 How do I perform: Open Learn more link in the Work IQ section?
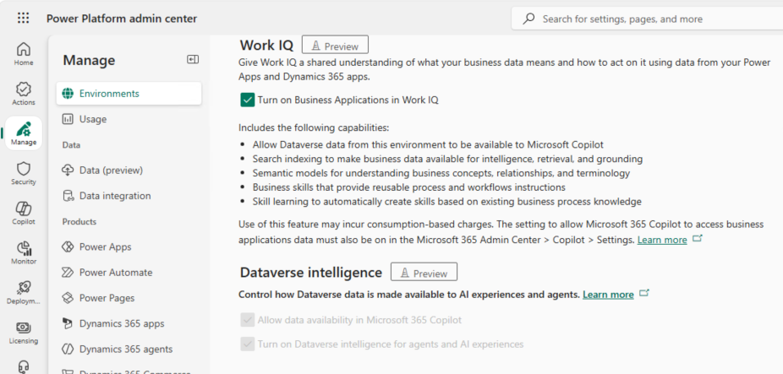click(x=662, y=240)
